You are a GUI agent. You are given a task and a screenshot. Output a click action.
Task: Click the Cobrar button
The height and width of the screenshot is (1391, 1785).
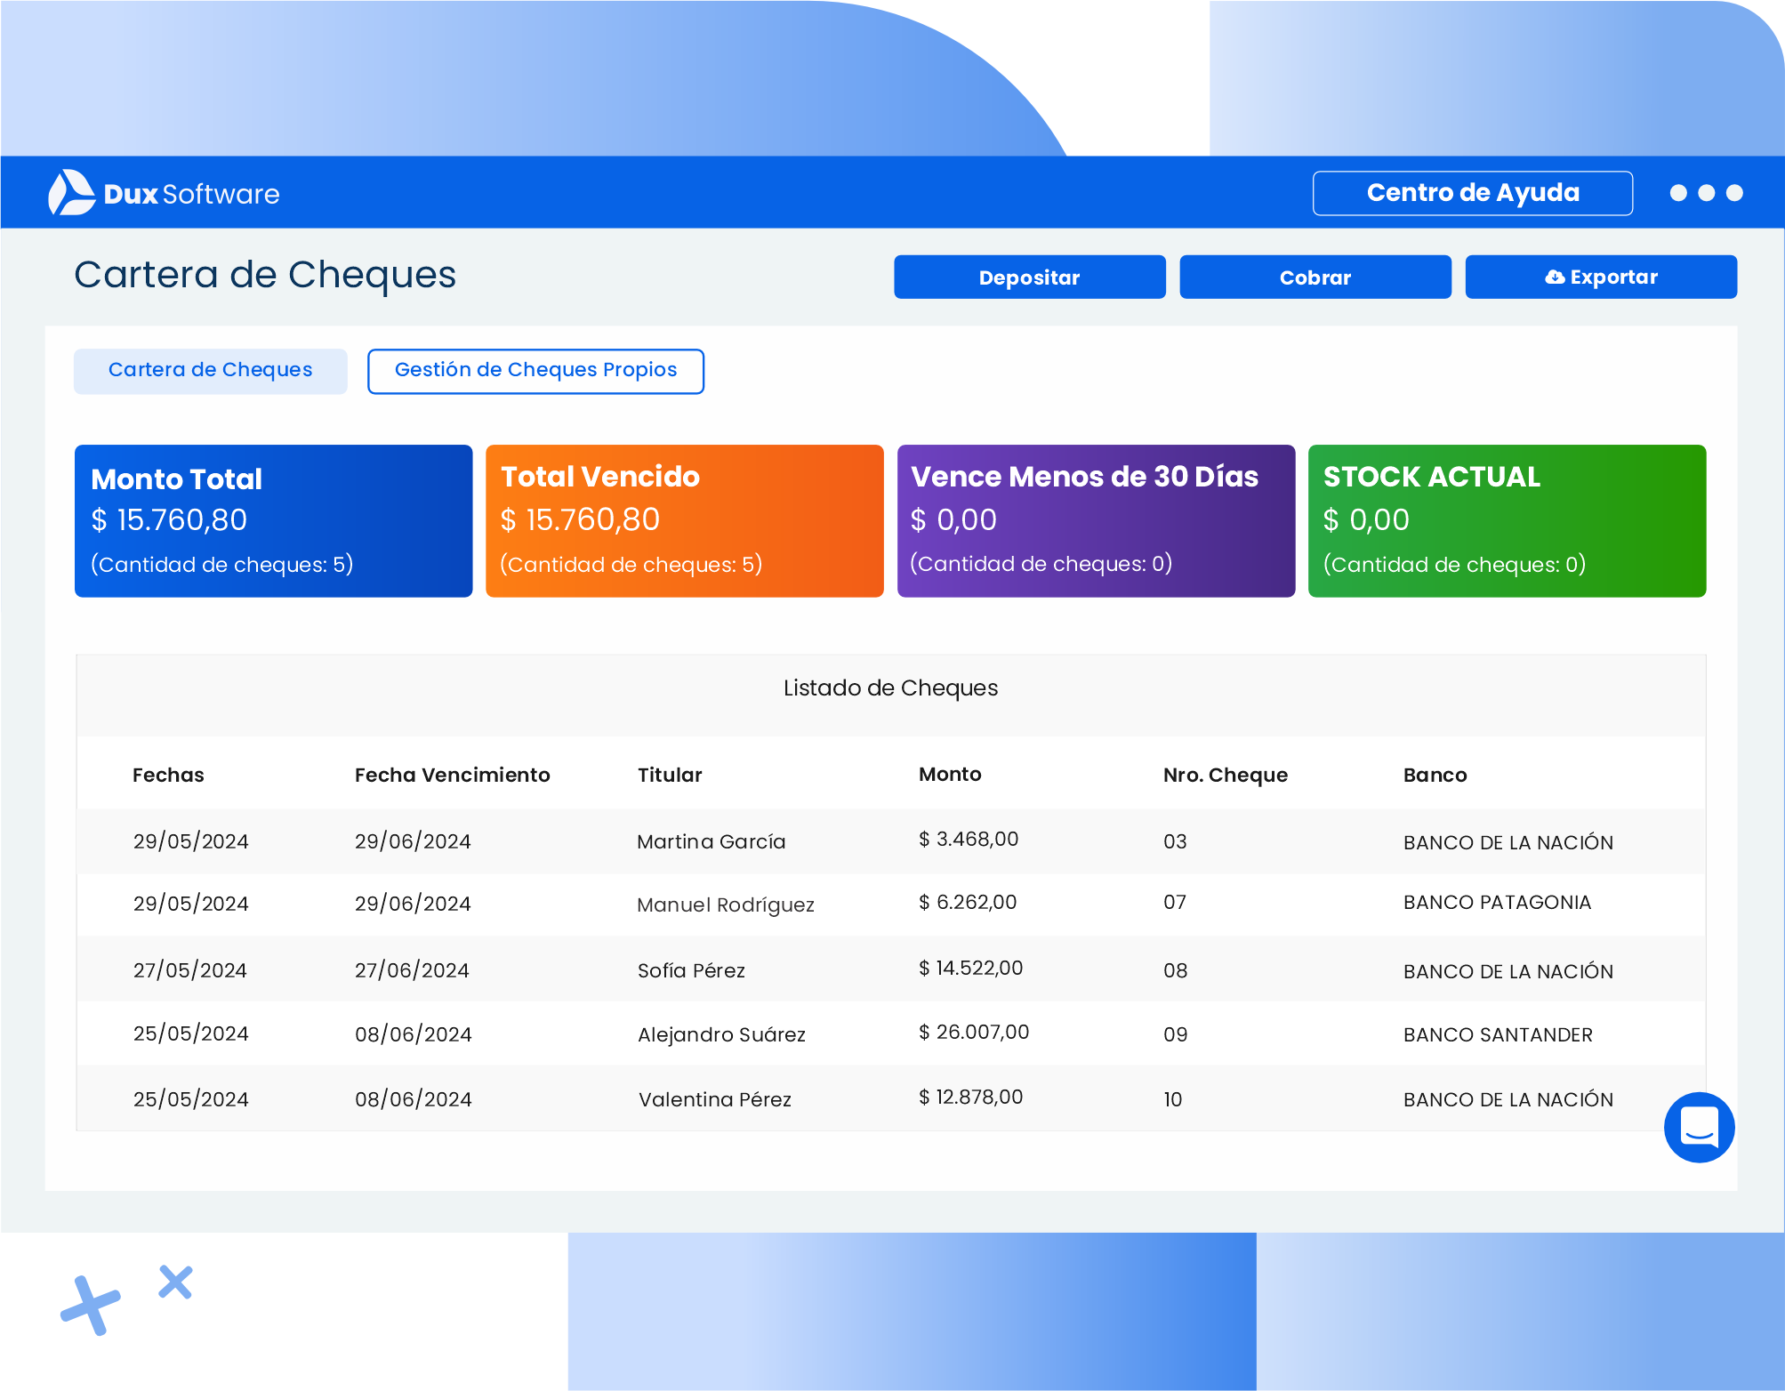click(x=1315, y=277)
